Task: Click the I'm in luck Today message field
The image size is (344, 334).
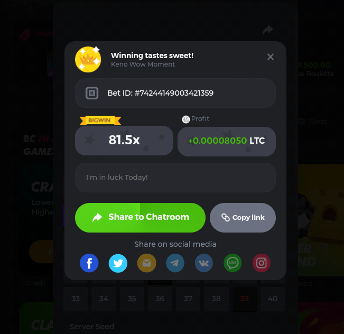Action: click(175, 178)
